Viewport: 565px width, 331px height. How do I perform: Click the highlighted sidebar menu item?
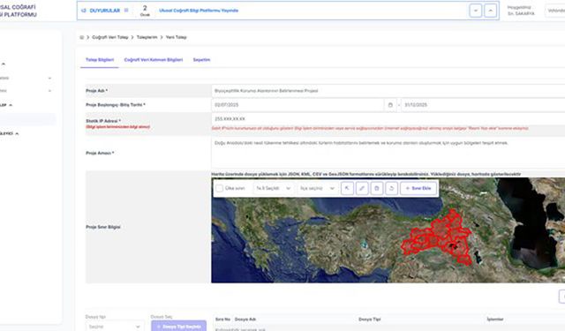(x=27, y=119)
